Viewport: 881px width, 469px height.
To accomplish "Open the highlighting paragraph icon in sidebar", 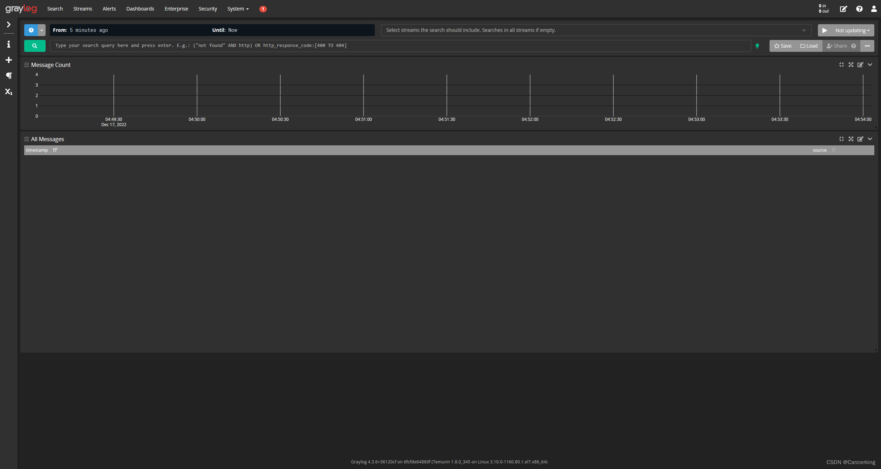I will coord(9,76).
